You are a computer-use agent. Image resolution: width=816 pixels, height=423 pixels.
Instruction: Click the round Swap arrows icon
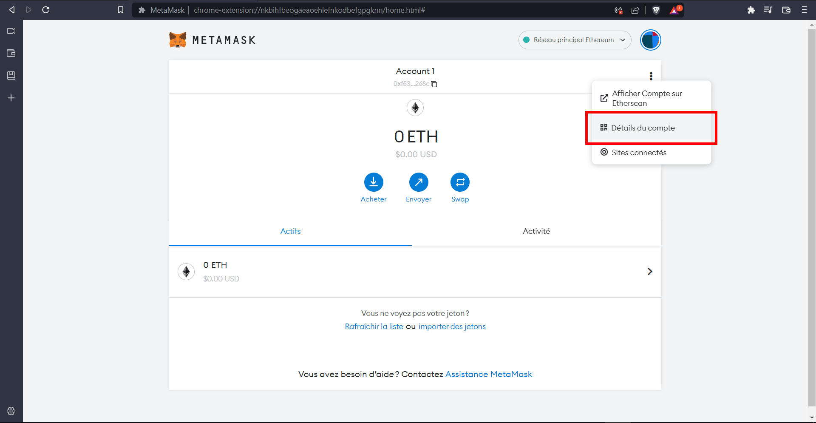click(x=460, y=182)
